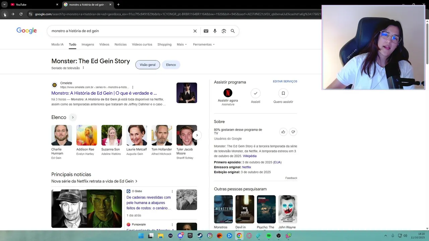Viewport: 429px width, 241px height.
Task: Open the Netflix Assistir agora icon
Action: [228, 93]
